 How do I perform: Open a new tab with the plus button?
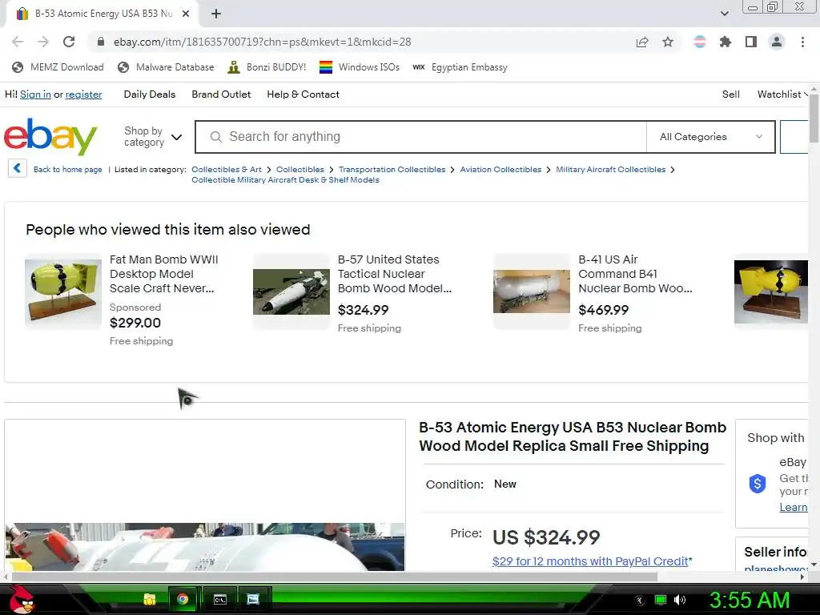216,14
